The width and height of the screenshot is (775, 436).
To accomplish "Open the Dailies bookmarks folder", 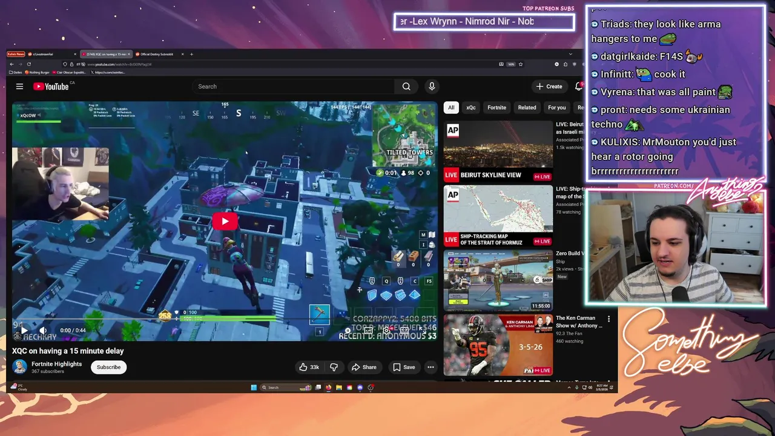I will coord(16,72).
